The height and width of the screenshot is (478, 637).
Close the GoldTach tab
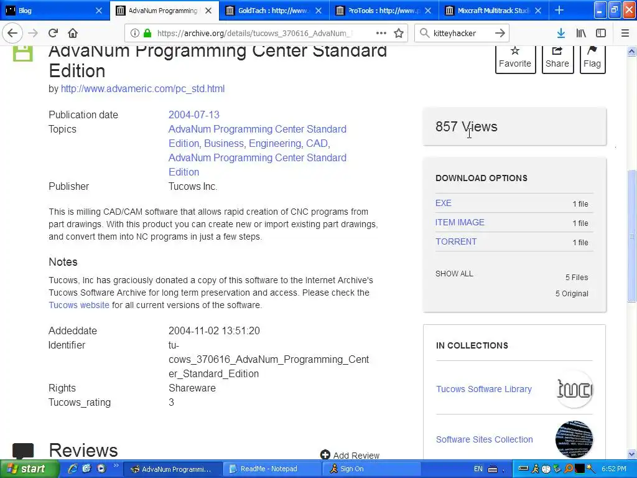coord(318,11)
